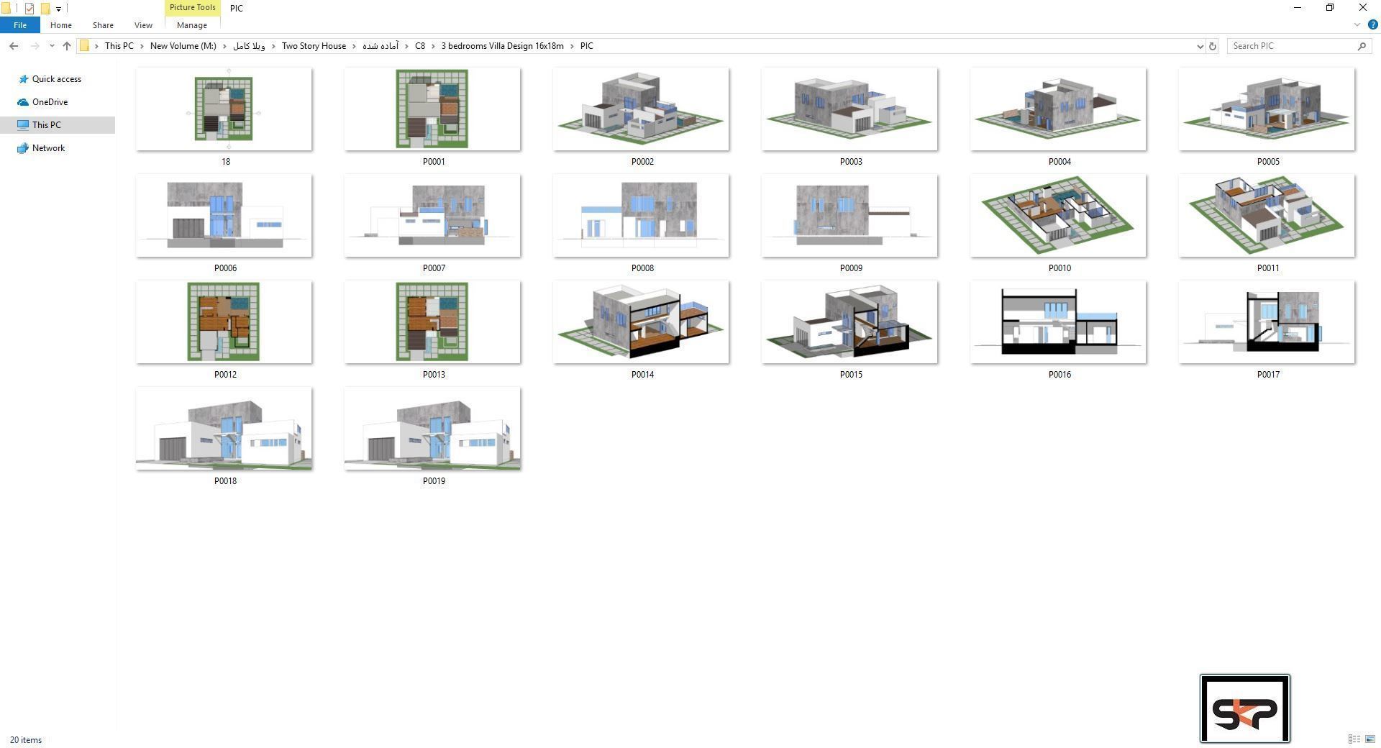
Task: Expand the ribbon with the chevron
Action: pos(1357,24)
